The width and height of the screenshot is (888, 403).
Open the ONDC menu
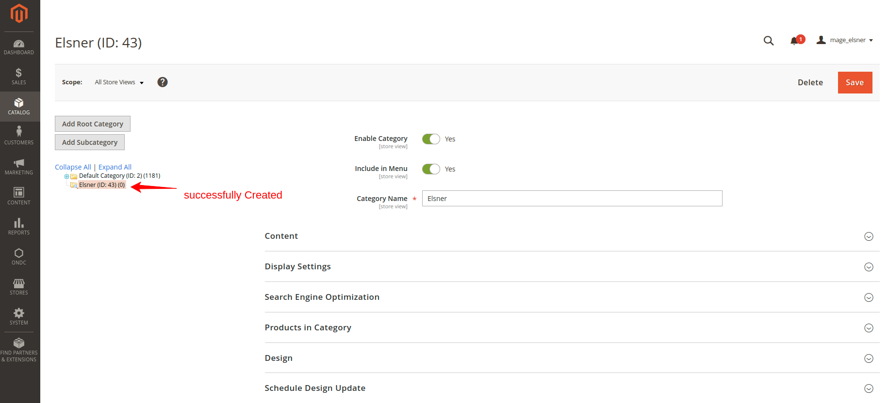coord(19,257)
